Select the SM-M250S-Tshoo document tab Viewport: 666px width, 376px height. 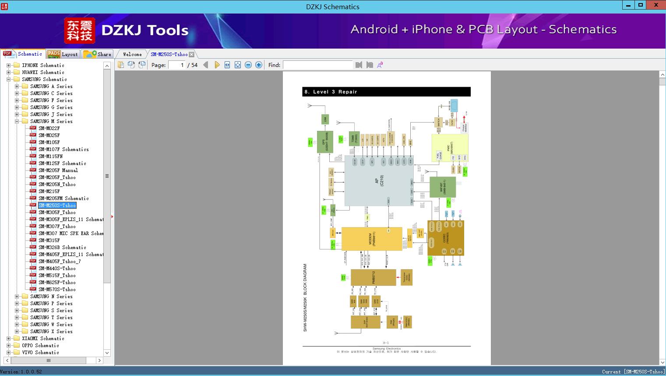coord(169,54)
